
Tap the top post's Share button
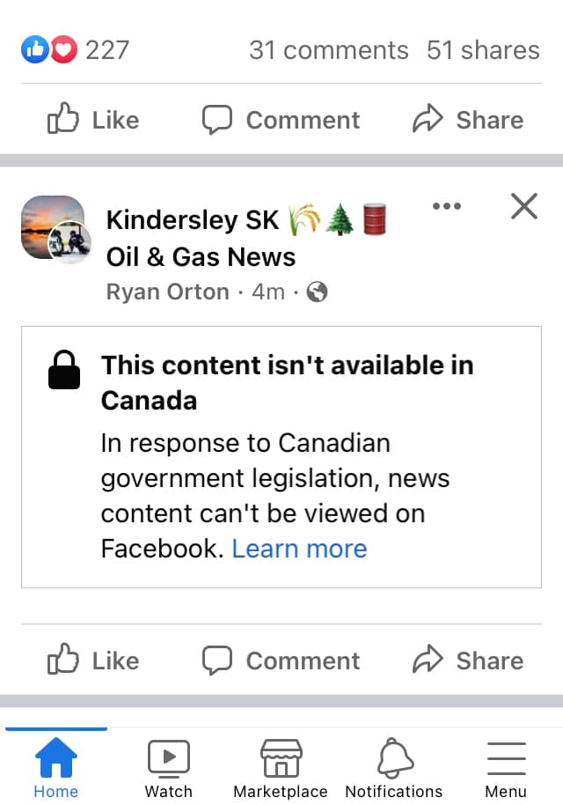[468, 120]
